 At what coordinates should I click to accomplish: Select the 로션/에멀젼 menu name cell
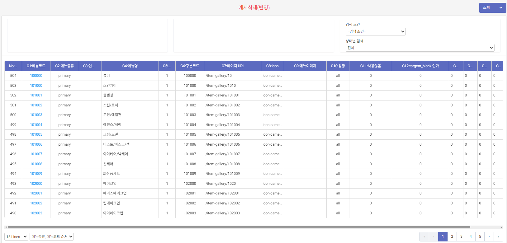130,115
